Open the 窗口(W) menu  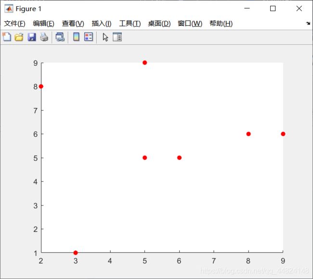coord(190,24)
